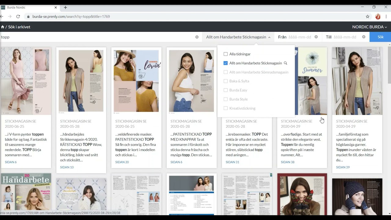391x220 pixels.
Task: Open the SIDAN 39 long vest thumbnail
Action: point(357,81)
